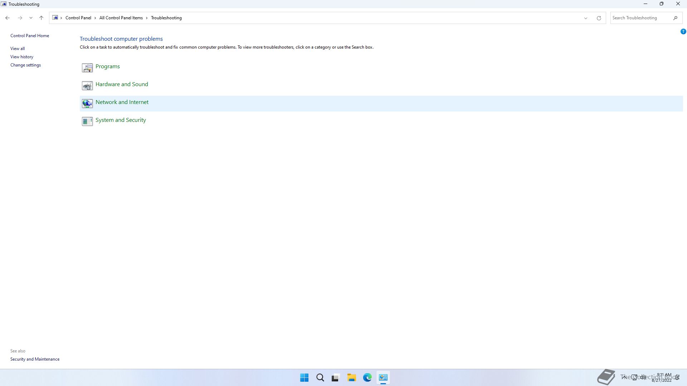Viewport: 687px width, 386px height.
Task: Open the View all link
Action: tap(18, 49)
